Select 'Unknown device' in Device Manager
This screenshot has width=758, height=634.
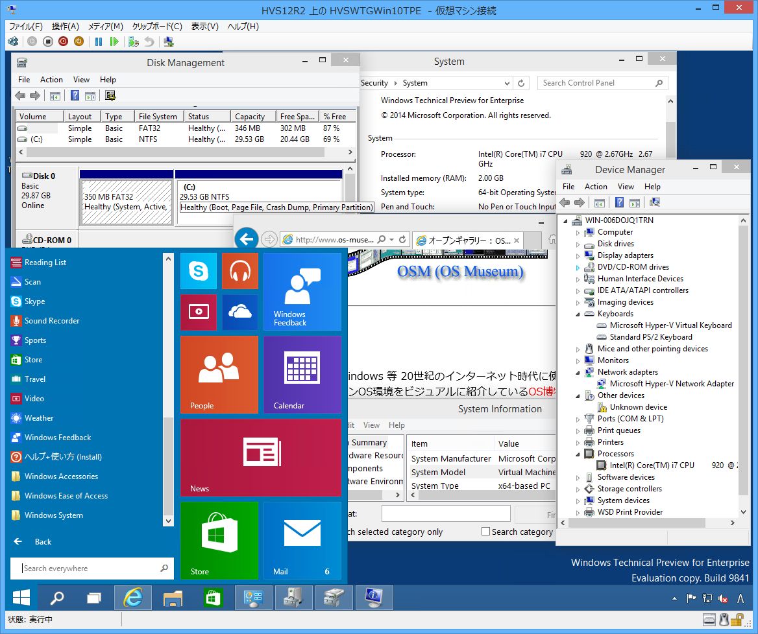pos(638,407)
